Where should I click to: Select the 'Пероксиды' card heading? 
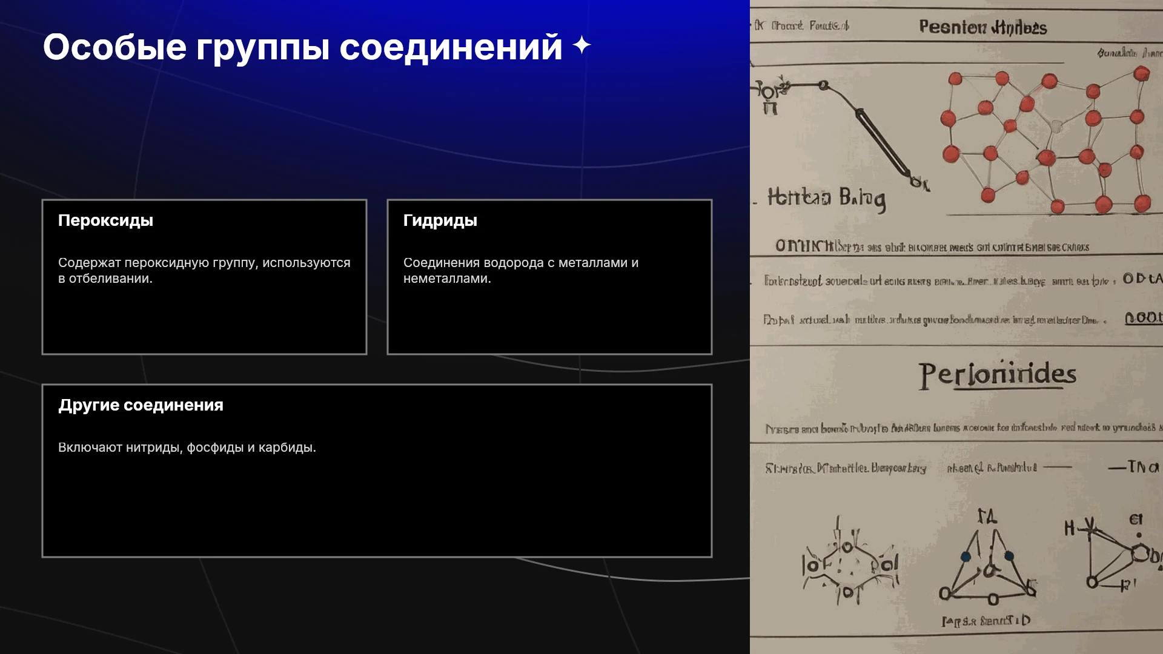point(105,220)
